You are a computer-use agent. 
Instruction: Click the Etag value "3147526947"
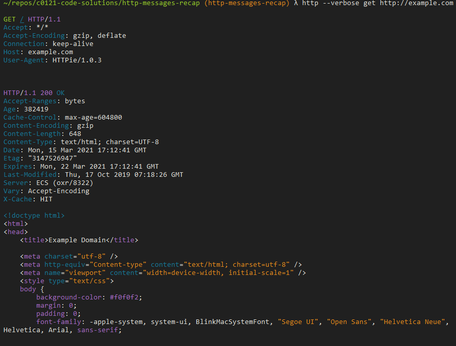click(x=52, y=158)
